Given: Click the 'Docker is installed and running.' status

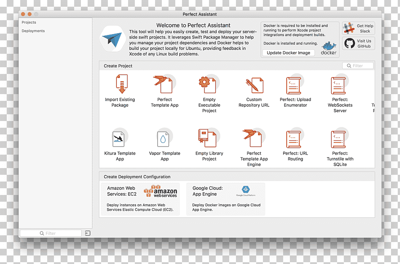Looking at the screenshot, I should click(290, 43).
